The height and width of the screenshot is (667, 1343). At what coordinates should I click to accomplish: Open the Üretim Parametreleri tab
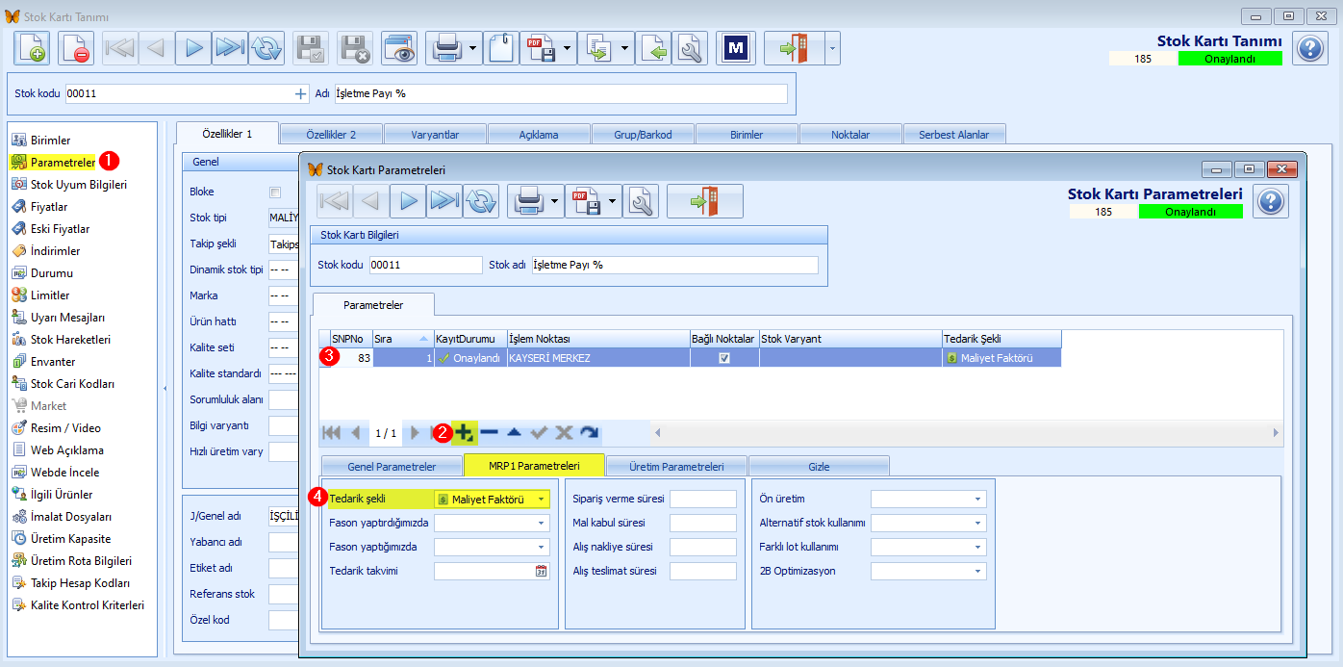pos(676,467)
